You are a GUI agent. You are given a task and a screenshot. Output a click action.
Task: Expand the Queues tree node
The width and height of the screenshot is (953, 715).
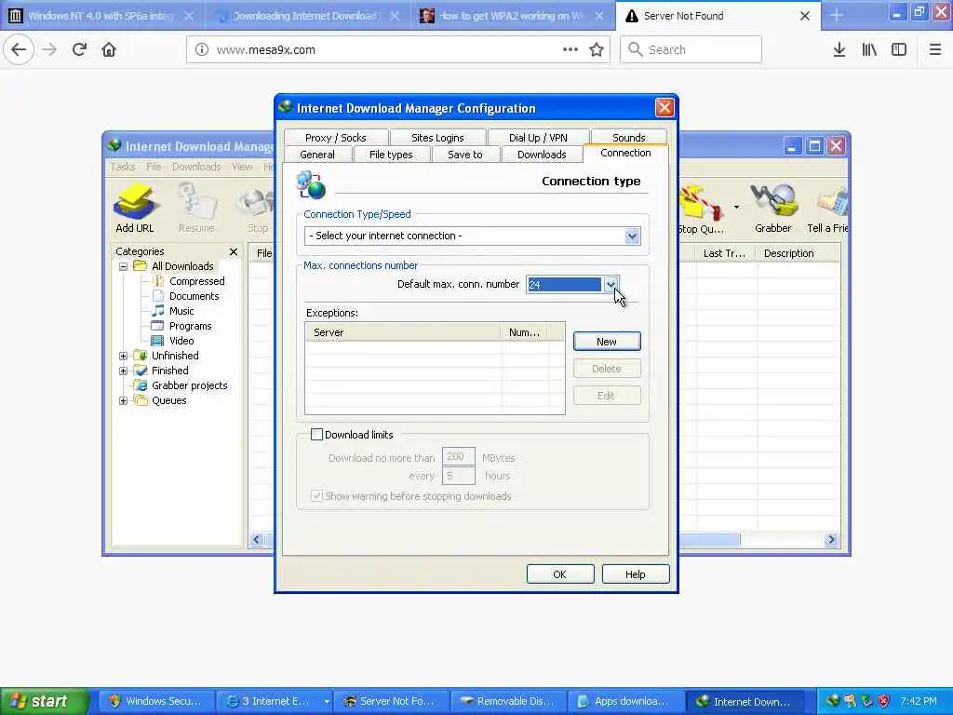tap(124, 400)
